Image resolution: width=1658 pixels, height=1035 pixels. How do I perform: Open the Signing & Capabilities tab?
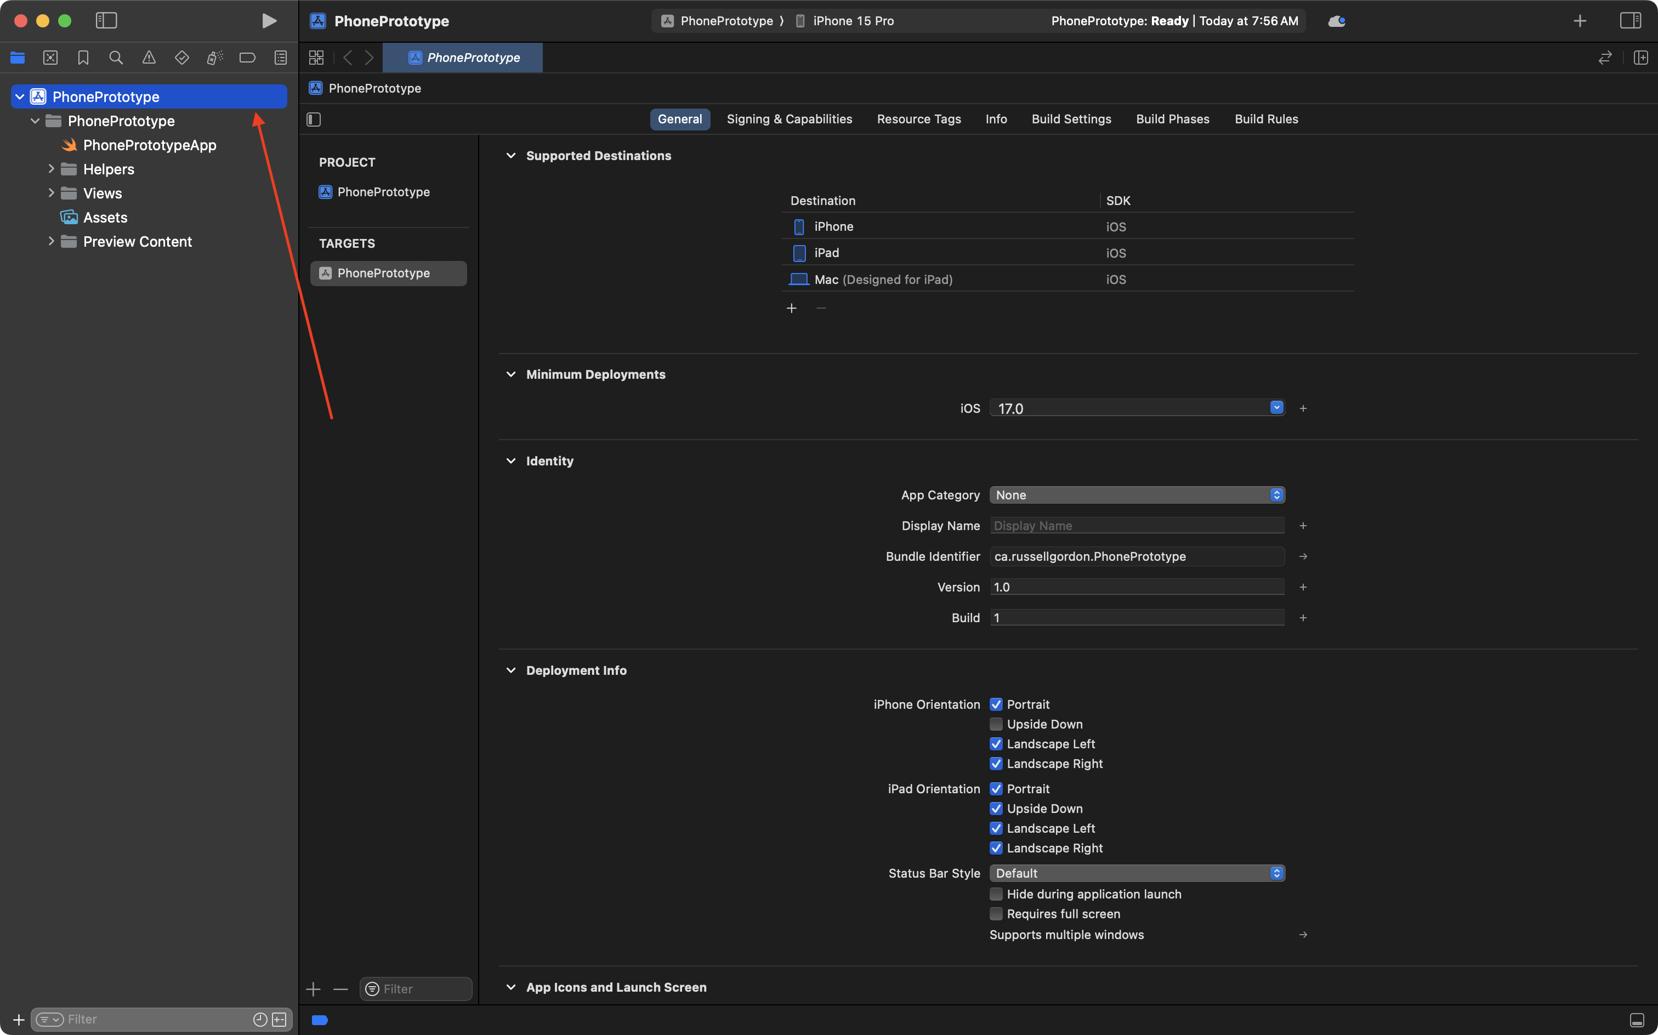tap(788, 118)
